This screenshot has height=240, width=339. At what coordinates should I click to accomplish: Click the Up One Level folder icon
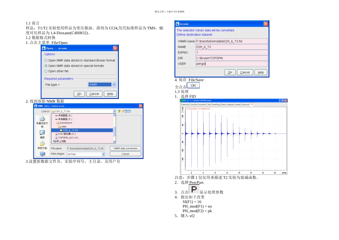[x=119, y=111]
